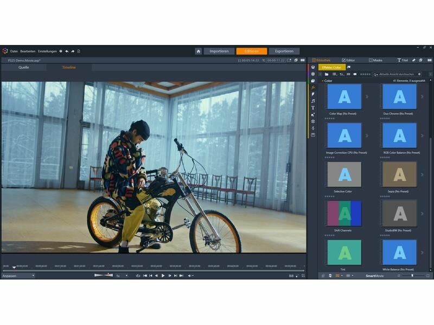The image size is (434, 325).
Task: Open the Einstellungen menu
Action: pos(47,51)
